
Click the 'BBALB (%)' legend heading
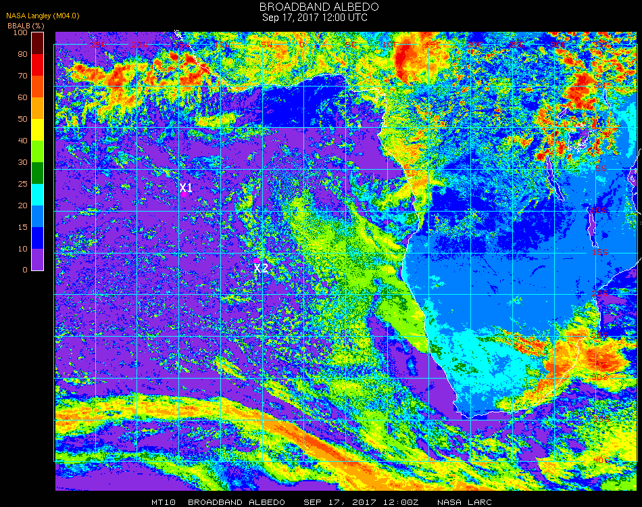26,26
